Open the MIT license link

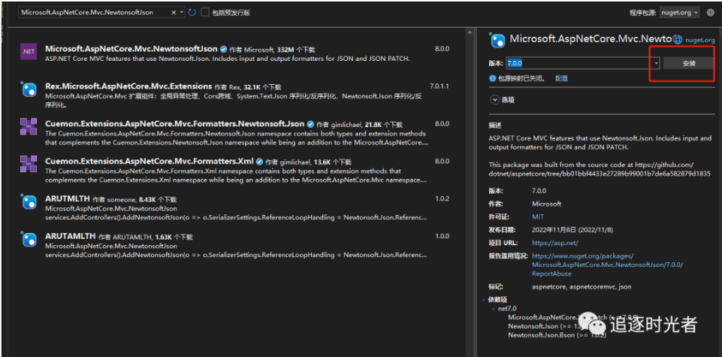point(538,216)
